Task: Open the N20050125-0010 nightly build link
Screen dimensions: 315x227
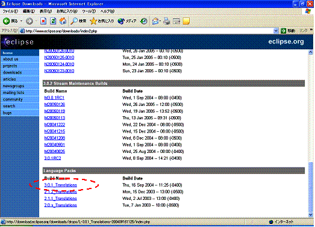Action: tap(59, 57)
